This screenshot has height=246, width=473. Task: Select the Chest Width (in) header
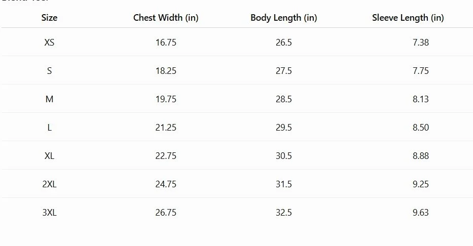click(166, 18)
